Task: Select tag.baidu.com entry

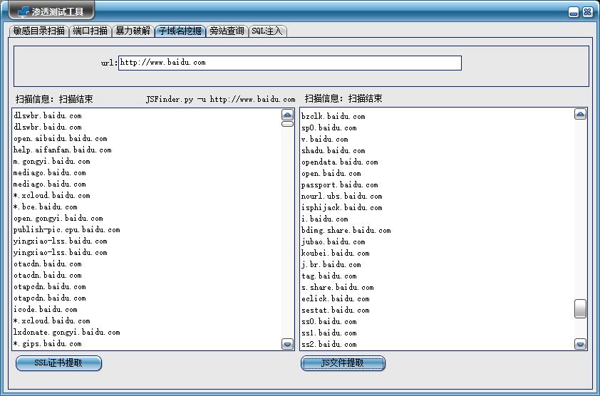Action: tap(329, 276)
